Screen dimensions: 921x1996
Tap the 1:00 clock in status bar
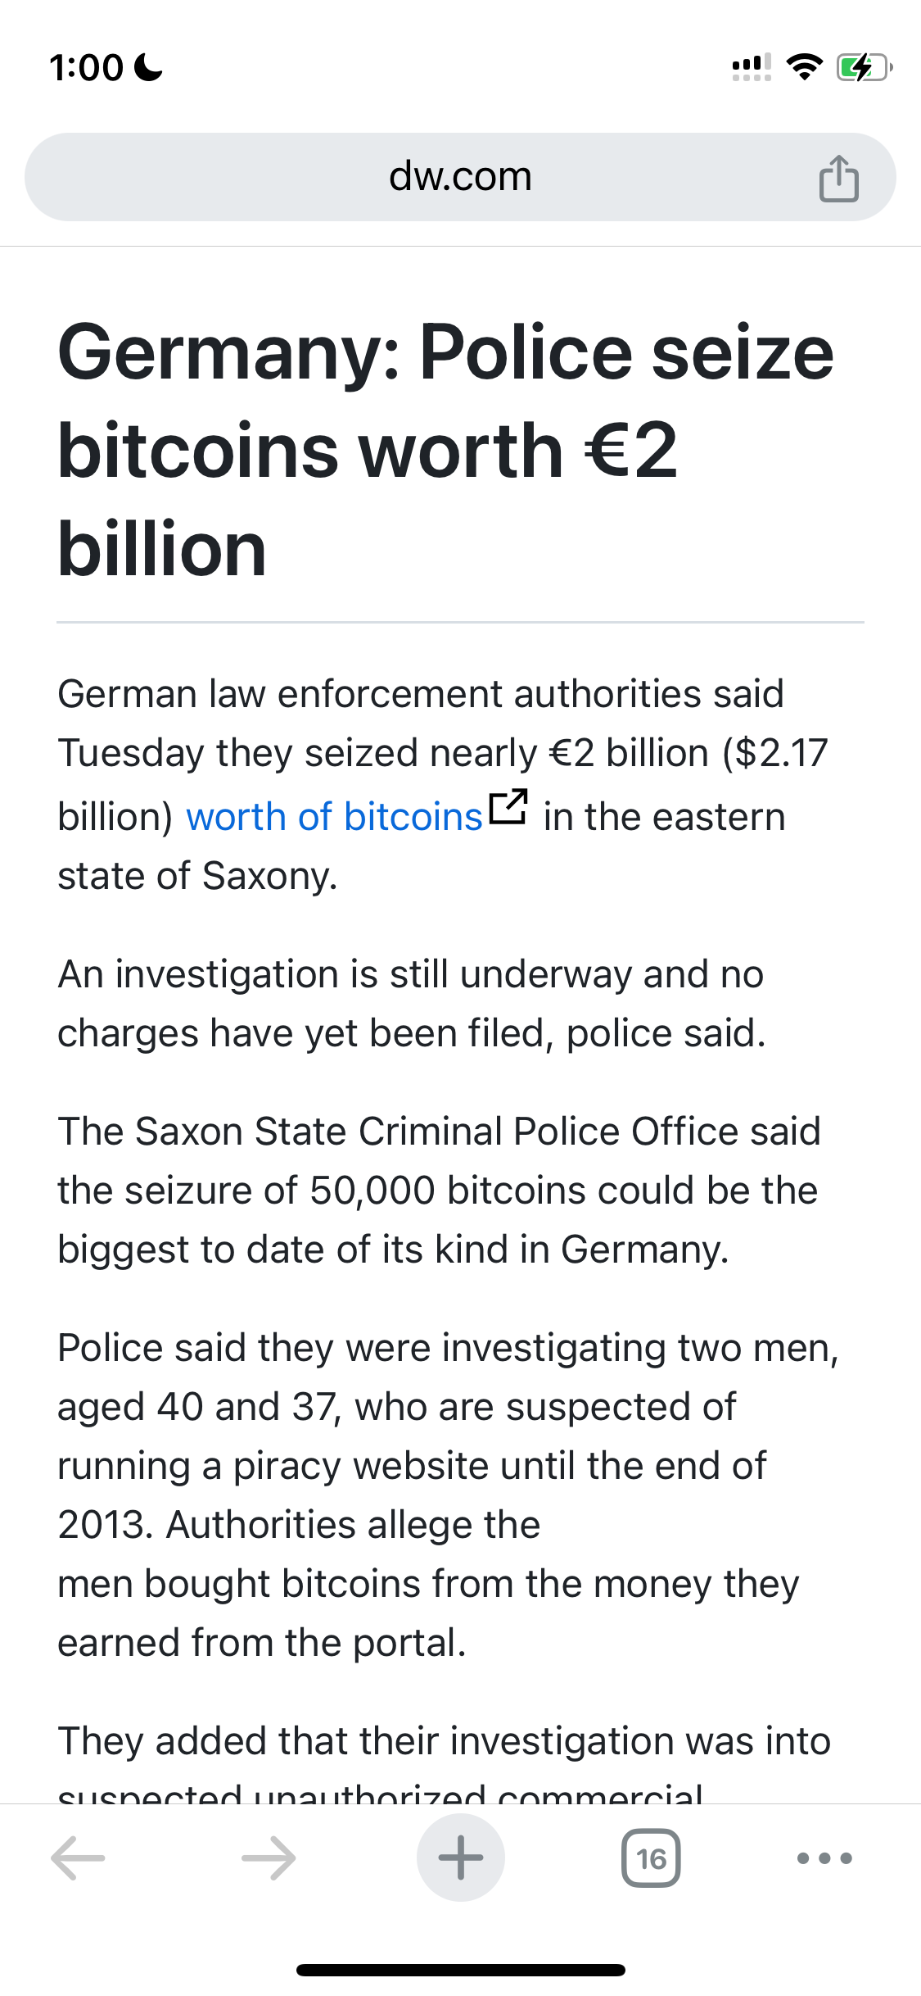86,67
